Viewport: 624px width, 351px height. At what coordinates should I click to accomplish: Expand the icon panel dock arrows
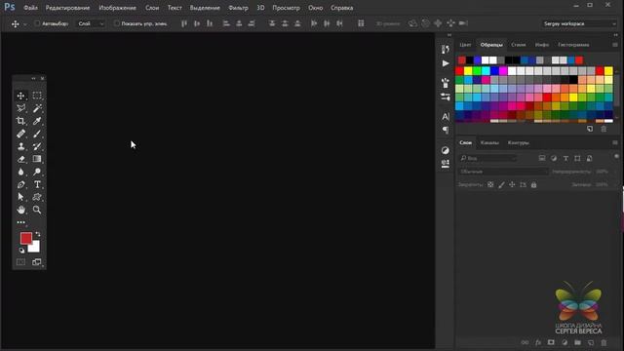(x=449, y=35)
